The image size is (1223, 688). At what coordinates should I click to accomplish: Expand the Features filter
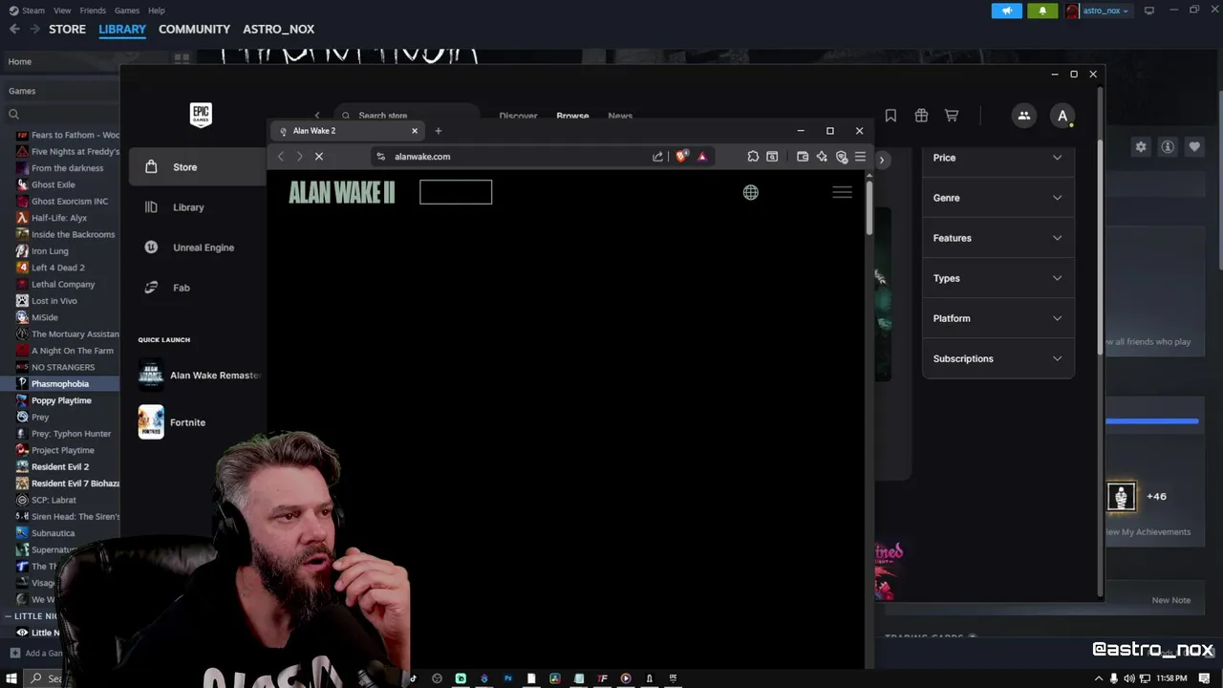[x=998, y=238]
